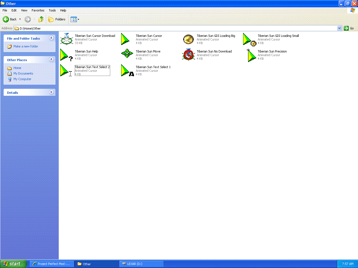Image resolution: width=358 pixels, height=268 pixels.
Task: Click the Tiberian Sun Precision cursor icon
Action: click(x=251, y=55)
